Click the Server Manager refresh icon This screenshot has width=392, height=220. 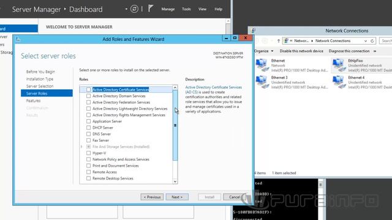[134, 9]
